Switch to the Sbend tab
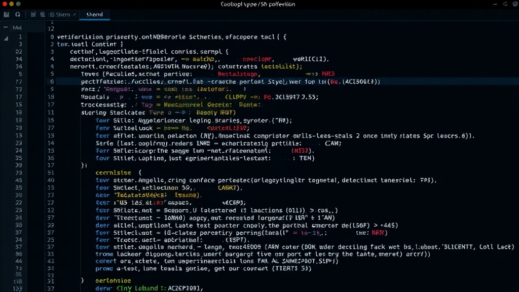Image resolution: width=519 pixels, height=292 pixels. click(x=95, y=15)
